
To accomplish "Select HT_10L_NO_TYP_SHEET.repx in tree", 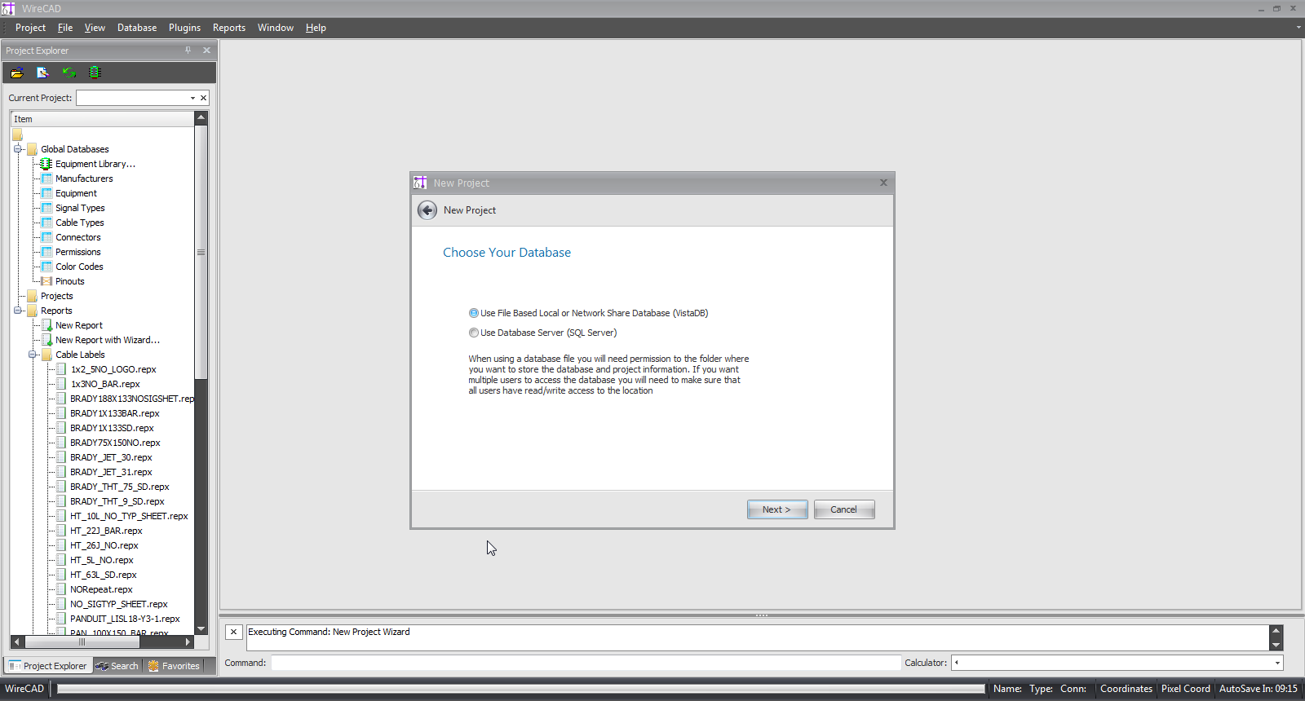I will pyautogui.click(x=129, y=516).
